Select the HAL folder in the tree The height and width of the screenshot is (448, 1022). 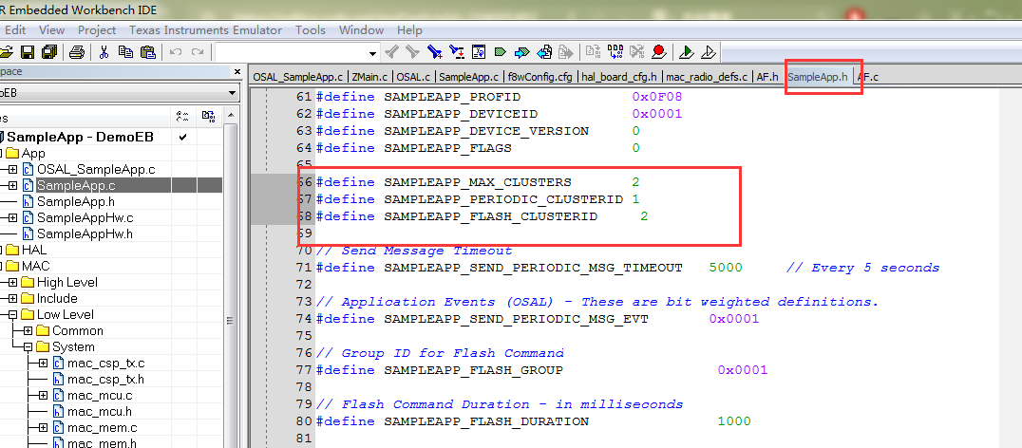[34, 250]
